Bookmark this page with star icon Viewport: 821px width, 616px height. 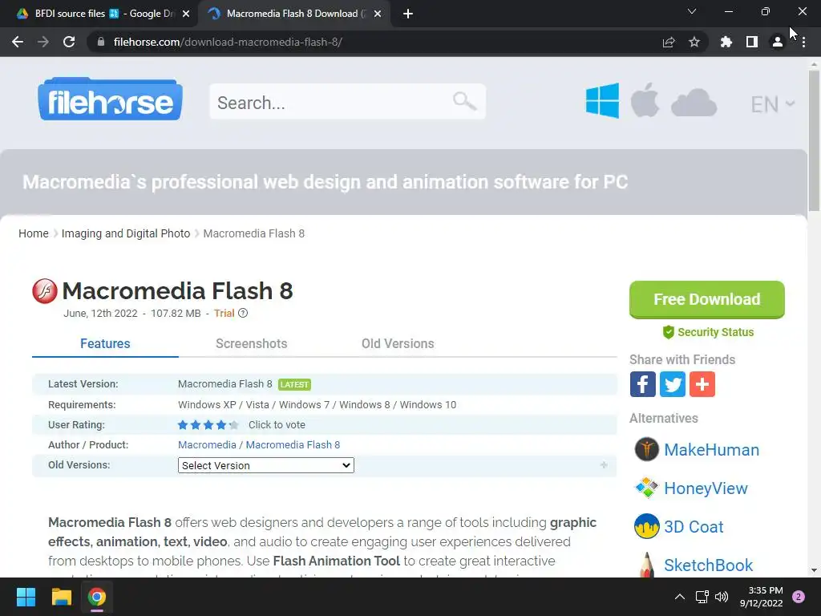click(x=694, y=42)
